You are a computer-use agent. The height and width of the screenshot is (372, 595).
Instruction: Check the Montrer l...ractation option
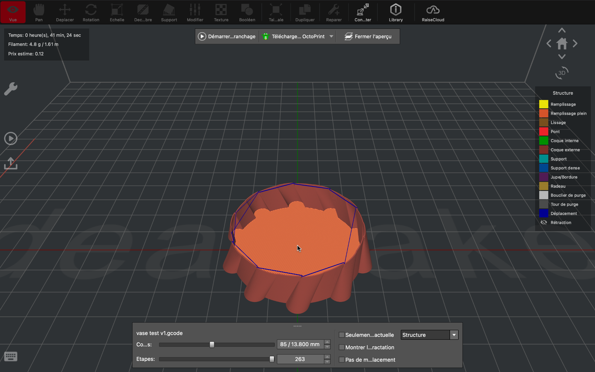342,347
